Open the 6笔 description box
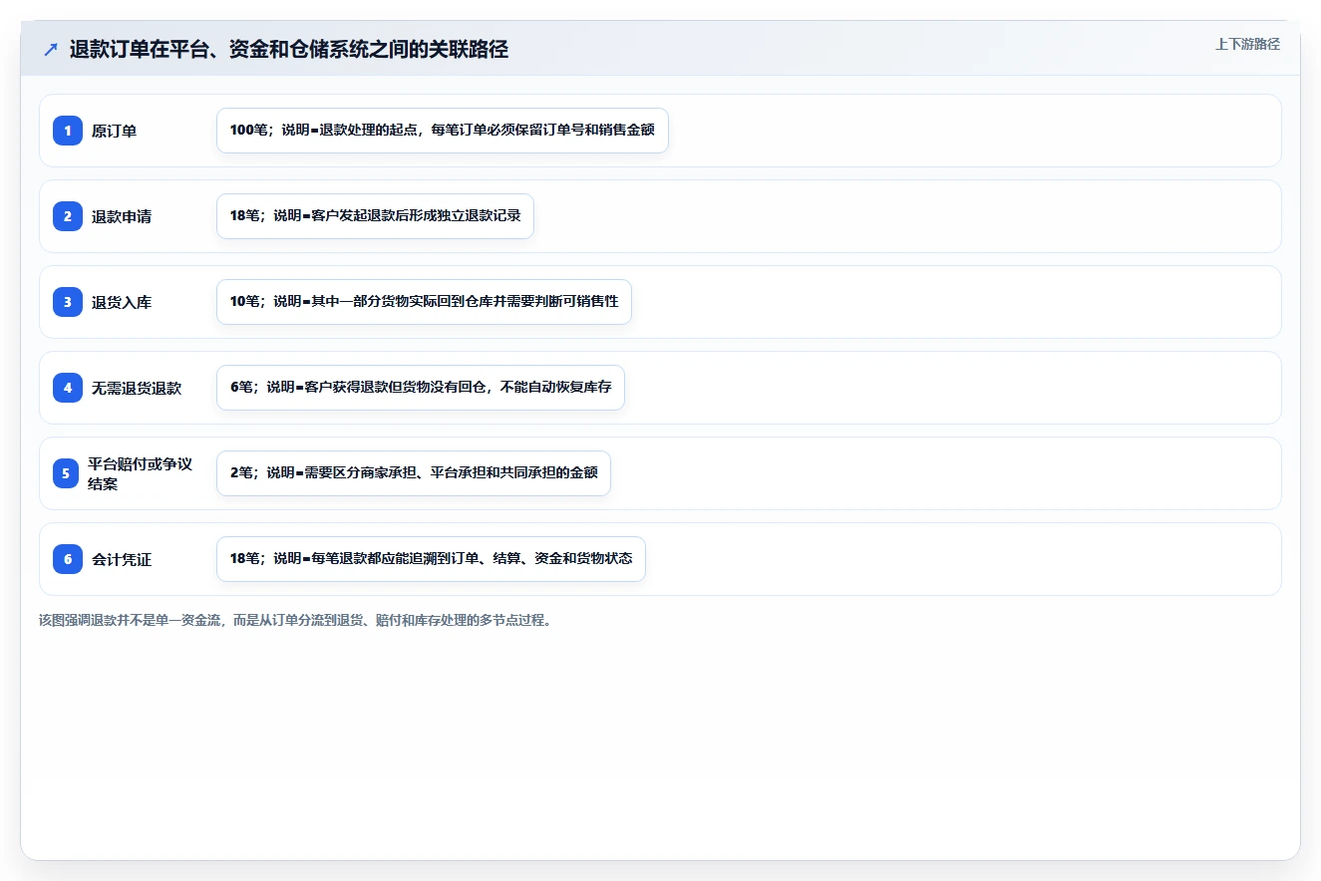 tap(421, 388)
